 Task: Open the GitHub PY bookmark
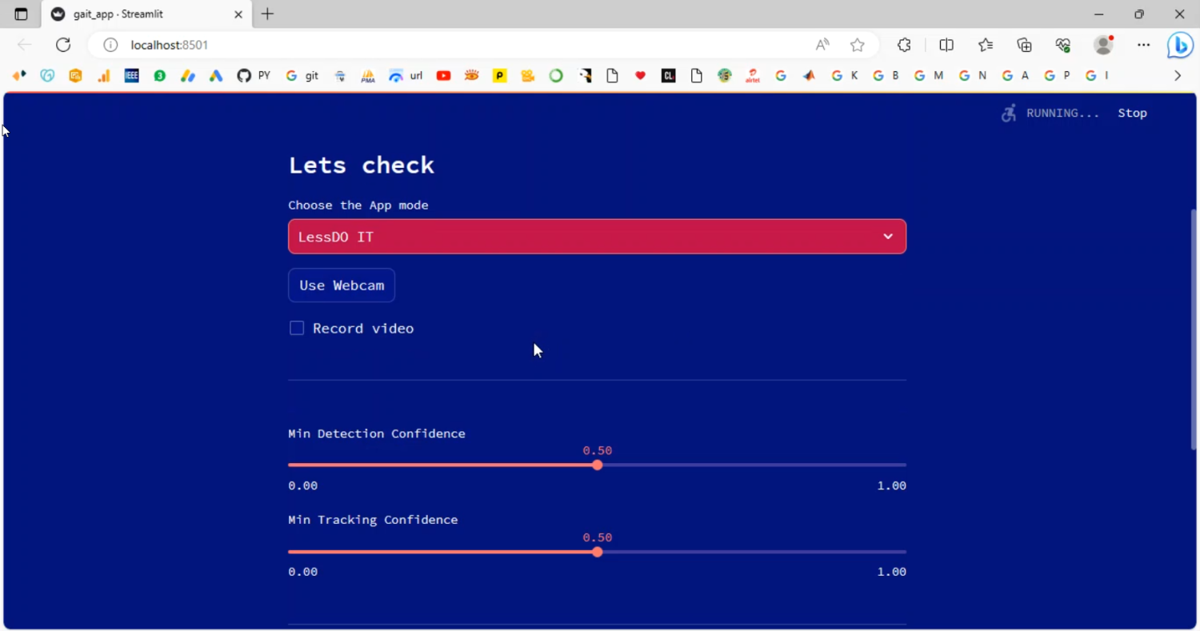coord(254,76)
